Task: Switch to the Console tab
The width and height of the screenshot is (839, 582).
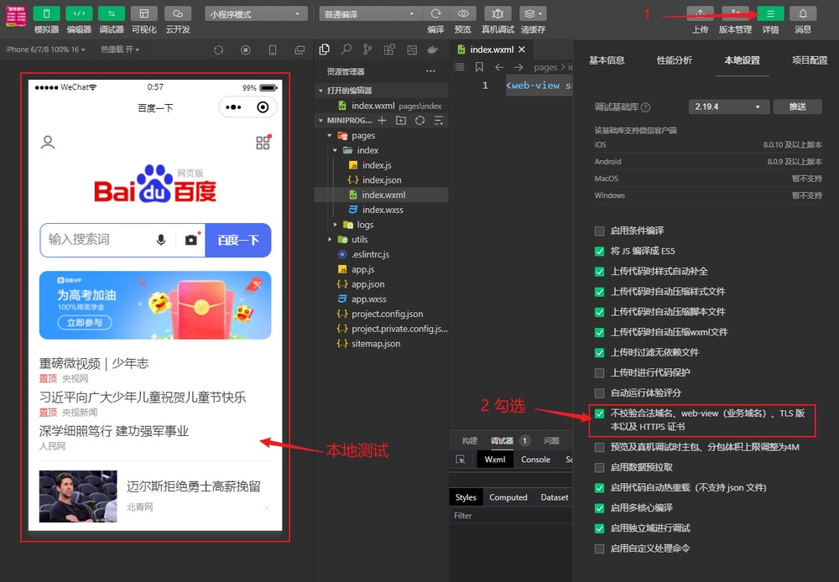Action: 535,460
